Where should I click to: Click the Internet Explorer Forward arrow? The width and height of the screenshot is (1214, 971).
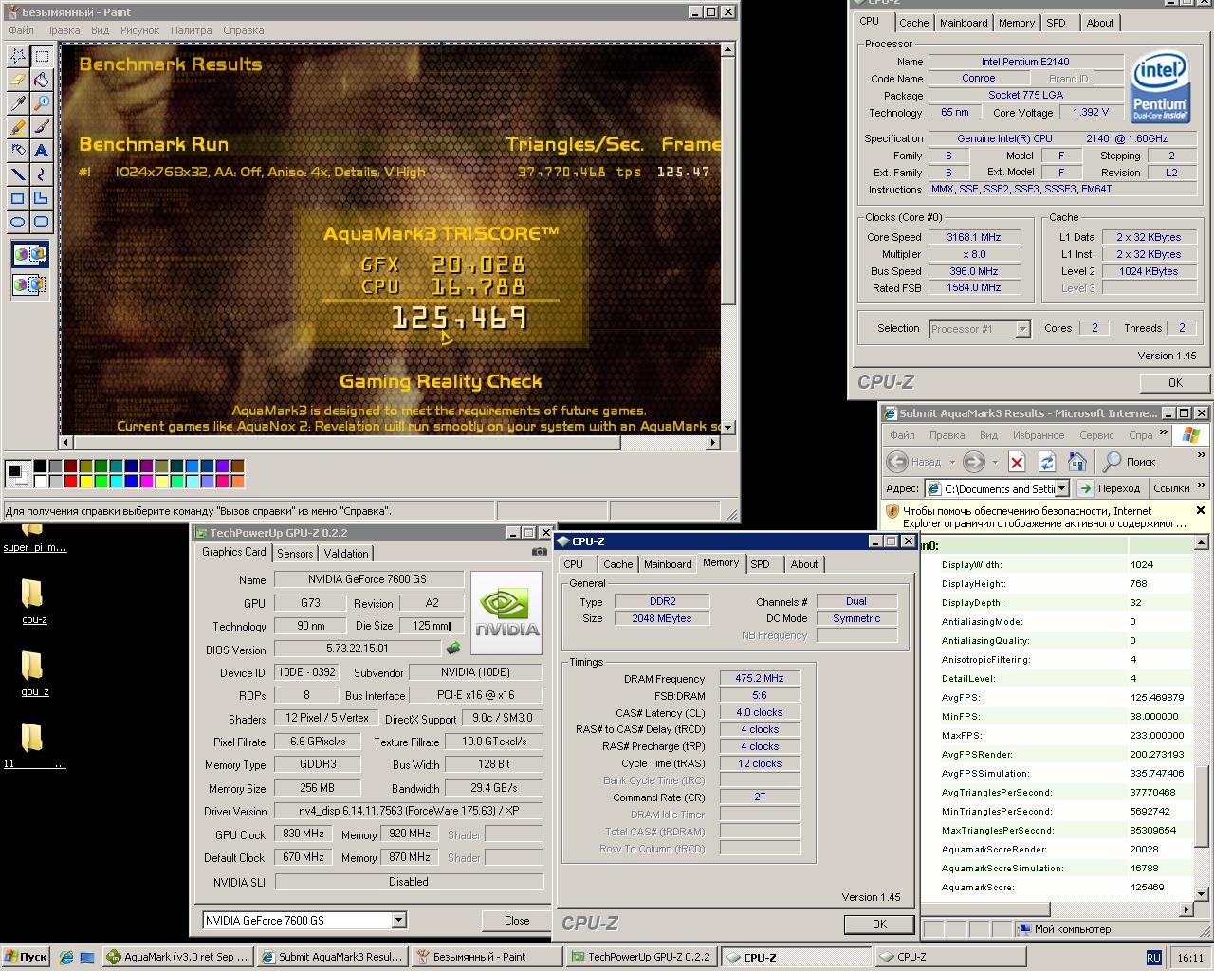coord(973,462)
